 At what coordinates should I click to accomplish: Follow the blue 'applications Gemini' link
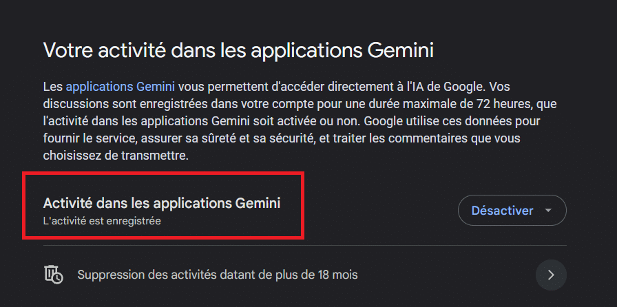coord(120,86)
